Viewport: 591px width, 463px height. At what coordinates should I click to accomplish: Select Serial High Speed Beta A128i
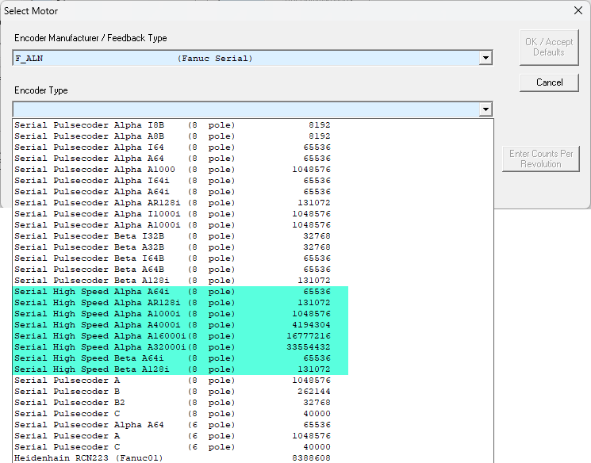pyautogui.click(x=253, y=369)
